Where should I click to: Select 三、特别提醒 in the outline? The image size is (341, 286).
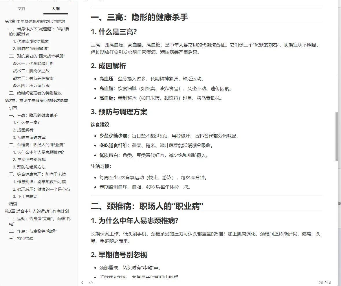[x=21, y=239]
